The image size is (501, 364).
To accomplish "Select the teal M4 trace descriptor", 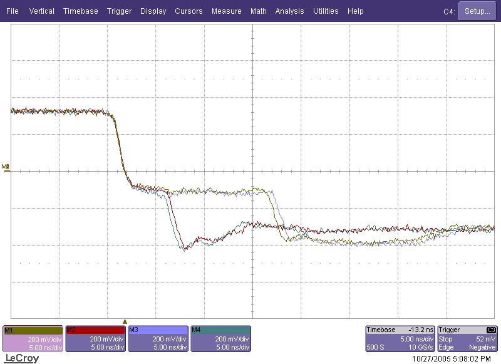I will pyautogui.click(x=220, y=338).
